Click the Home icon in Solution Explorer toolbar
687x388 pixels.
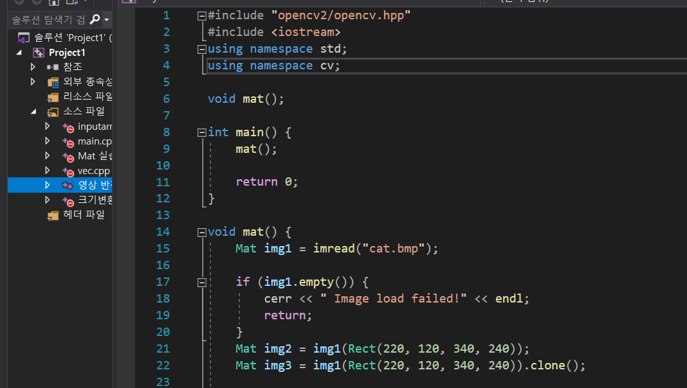click(53, 3)
